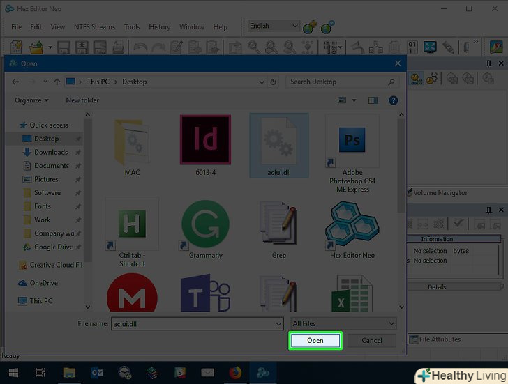Open File Explorer from the taskbar
508x384 pixels.
(x=69, y=373)
